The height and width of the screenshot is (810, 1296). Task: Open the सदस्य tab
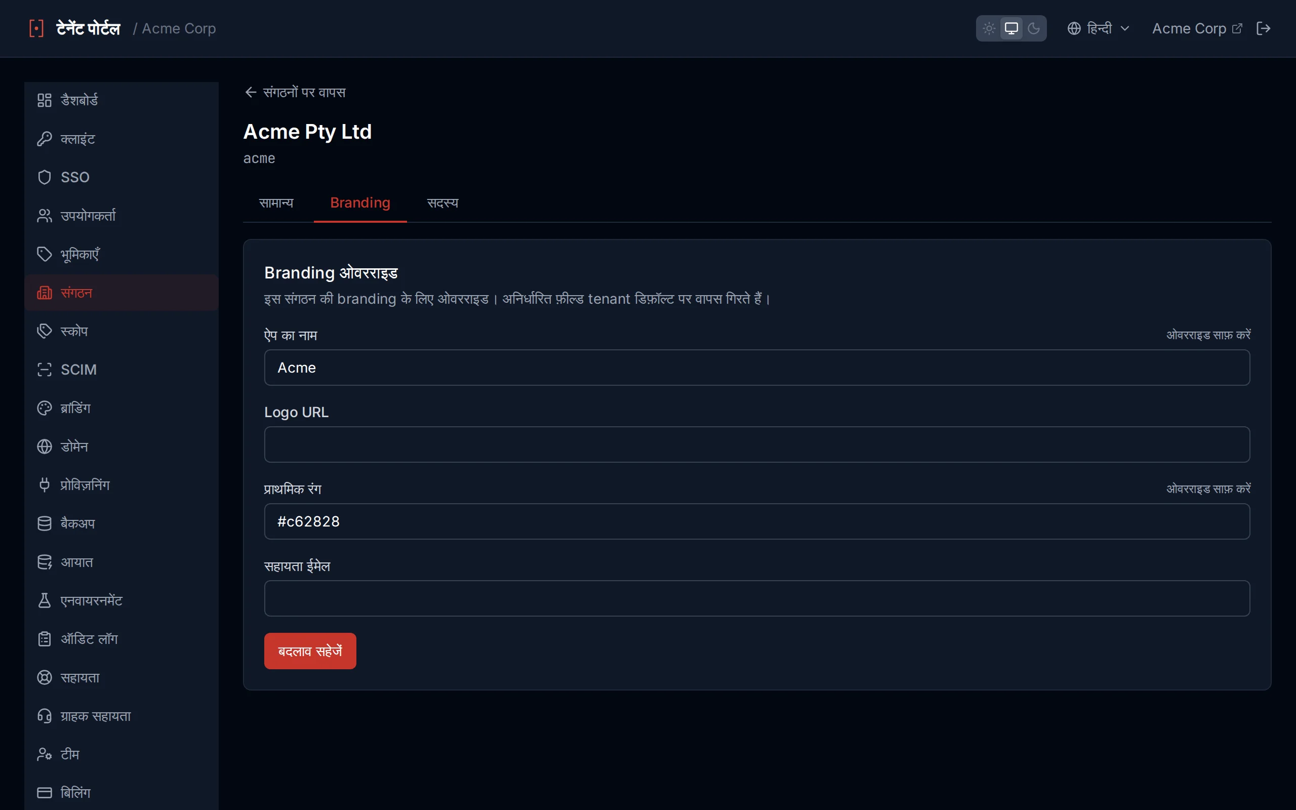443,203
